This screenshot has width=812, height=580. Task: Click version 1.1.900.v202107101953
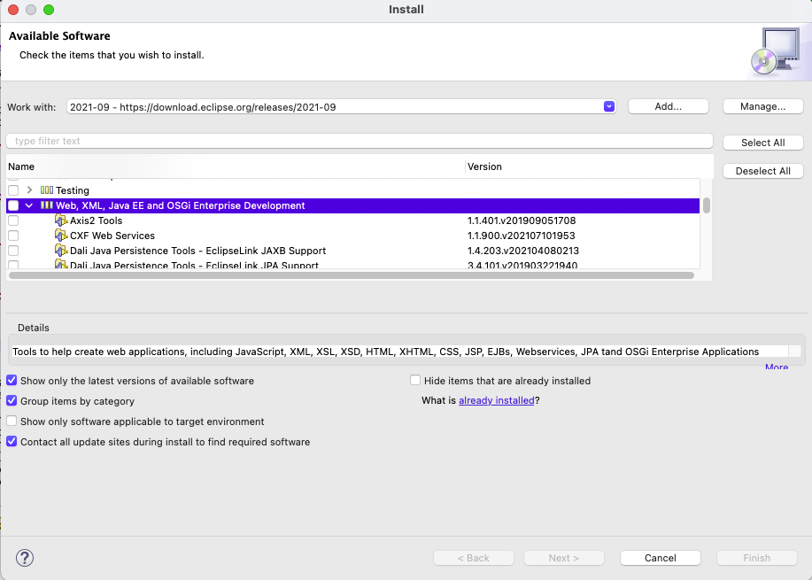coord(521,236)
